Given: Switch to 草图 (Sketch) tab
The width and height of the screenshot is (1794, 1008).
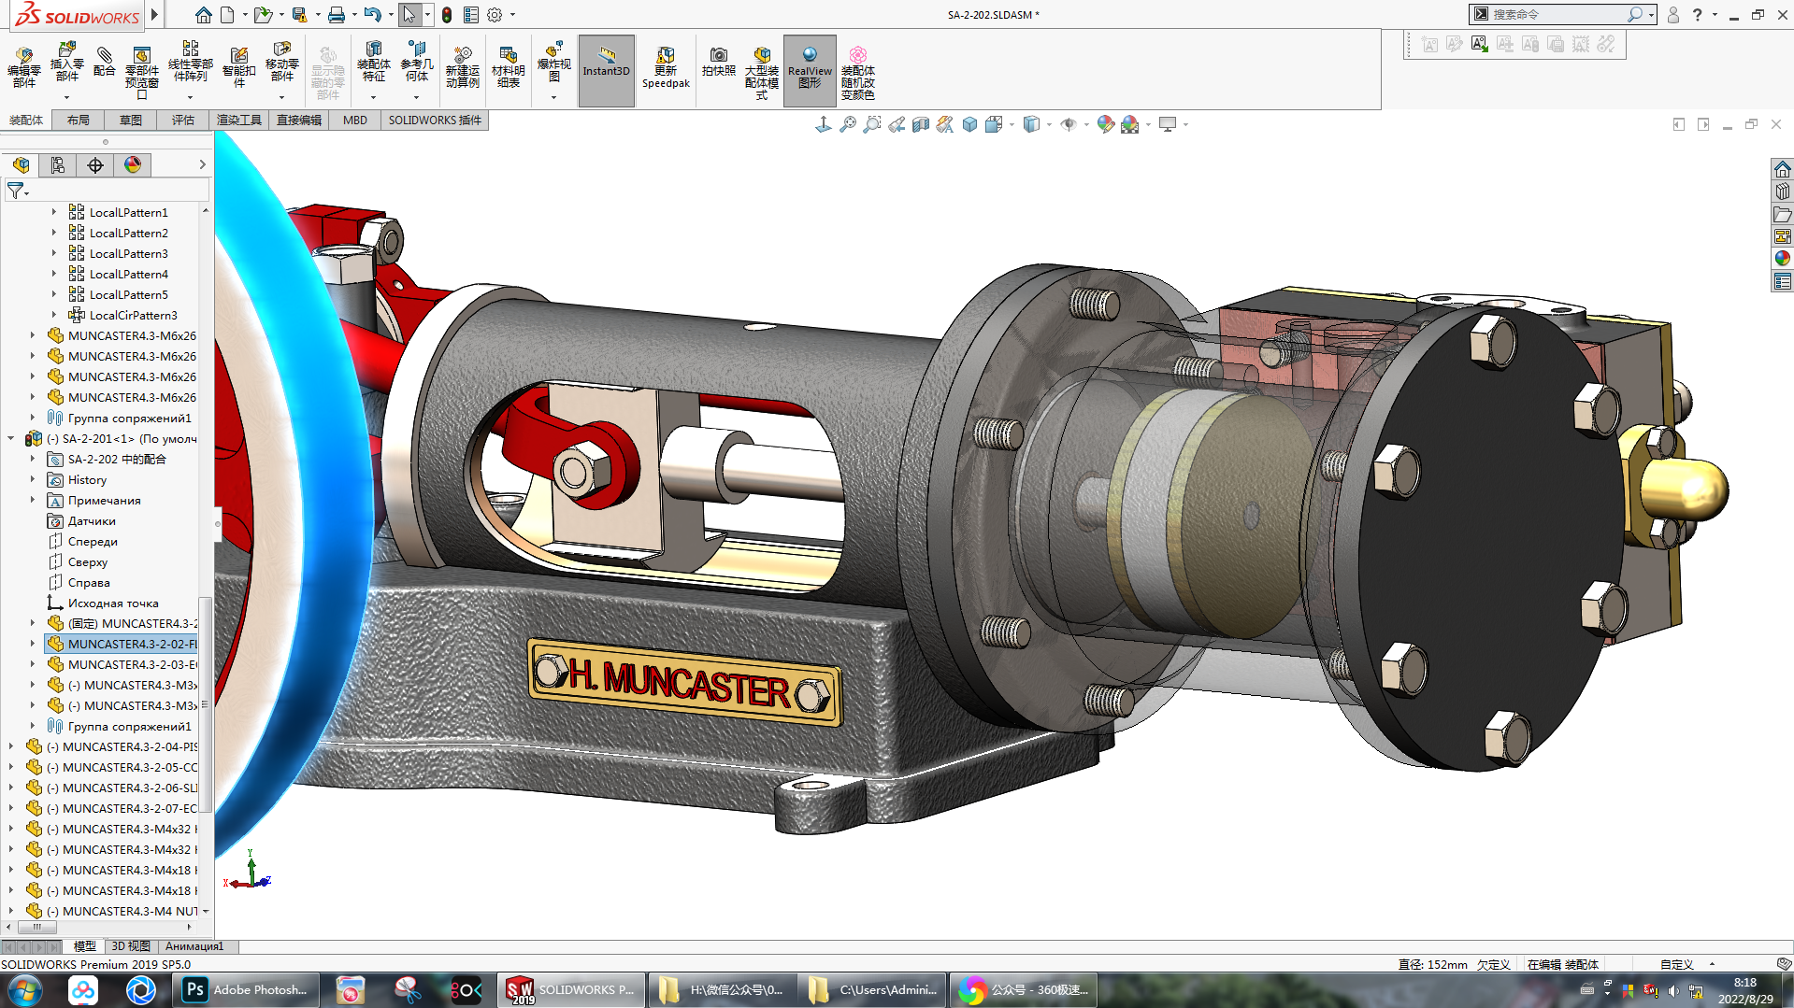Looking at the screenshot, I should [131, 121].
